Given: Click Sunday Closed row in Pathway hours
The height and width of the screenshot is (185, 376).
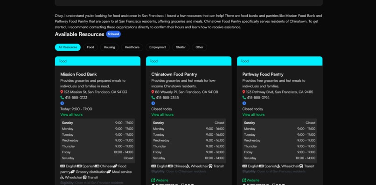Looking at the screenshot, I should 279,123.
